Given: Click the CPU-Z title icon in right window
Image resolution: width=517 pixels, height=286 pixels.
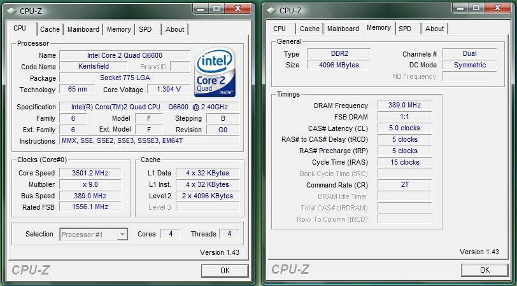Looking at the screenshot, I should click(x=271, y=11).
